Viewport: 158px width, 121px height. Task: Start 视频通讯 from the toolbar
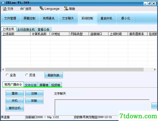point(49,18)
